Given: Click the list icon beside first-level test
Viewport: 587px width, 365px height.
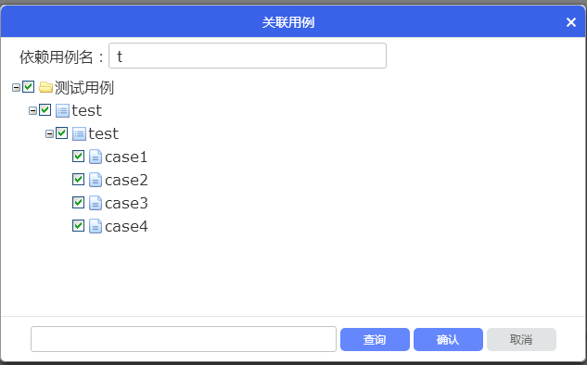Looking at the screenshot, I should point(62,110).
